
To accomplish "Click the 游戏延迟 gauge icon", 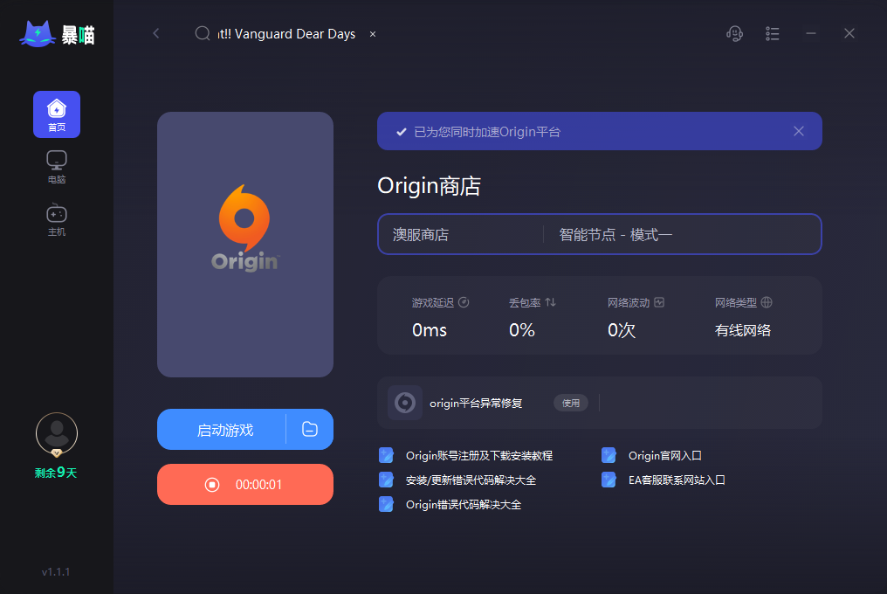I will click(464, 302).
